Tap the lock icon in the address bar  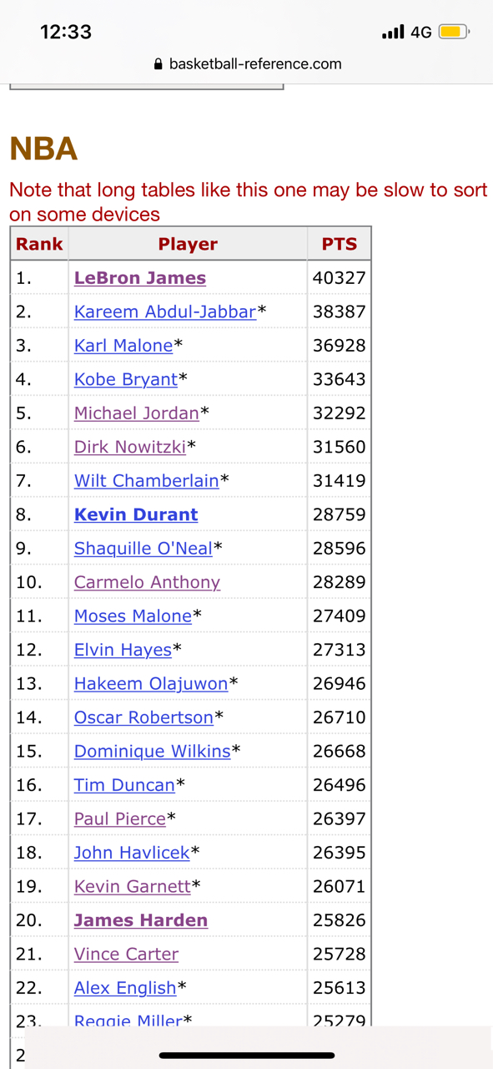(158, 64)
